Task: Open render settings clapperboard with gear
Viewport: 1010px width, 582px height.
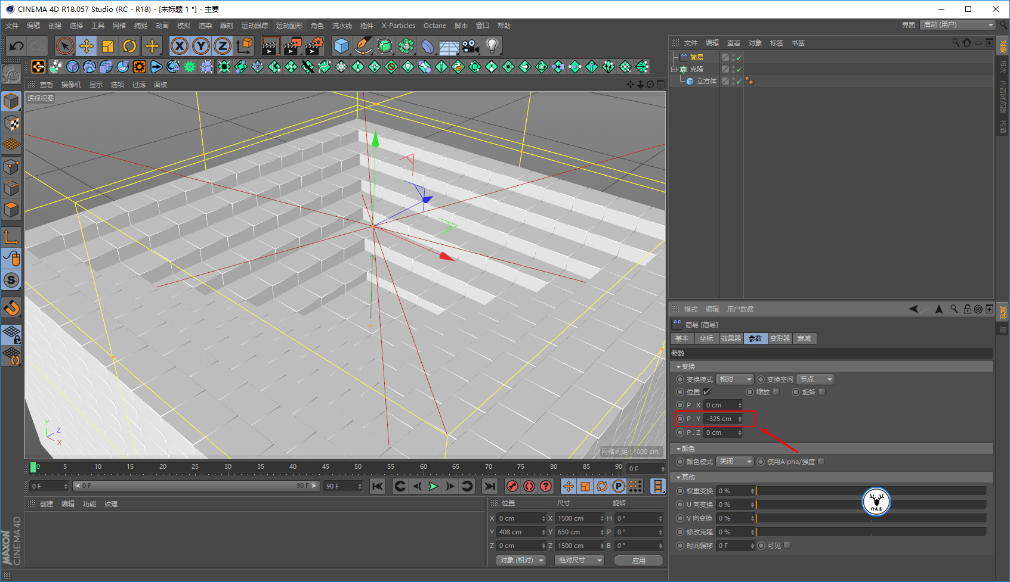Action: point(314,46)
